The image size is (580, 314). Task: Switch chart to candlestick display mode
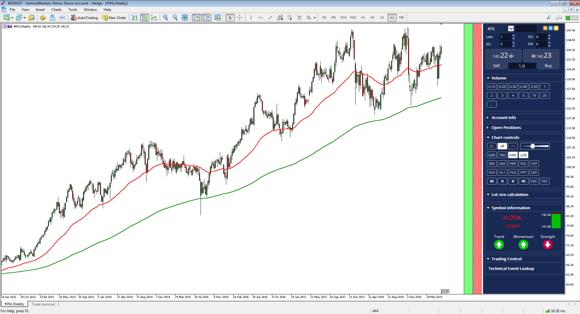click(145, 18)
